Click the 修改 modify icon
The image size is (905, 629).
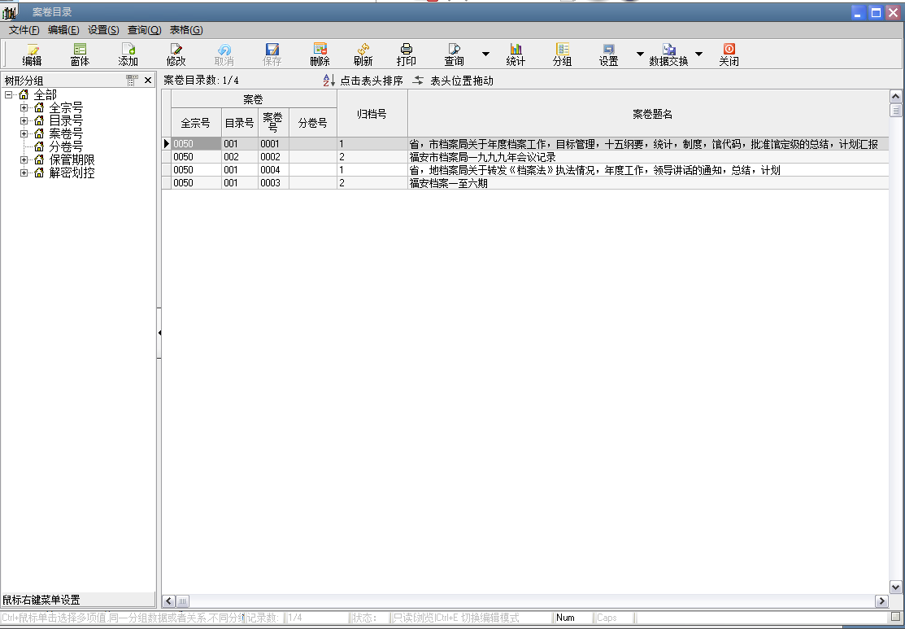[x=176, y=50]
